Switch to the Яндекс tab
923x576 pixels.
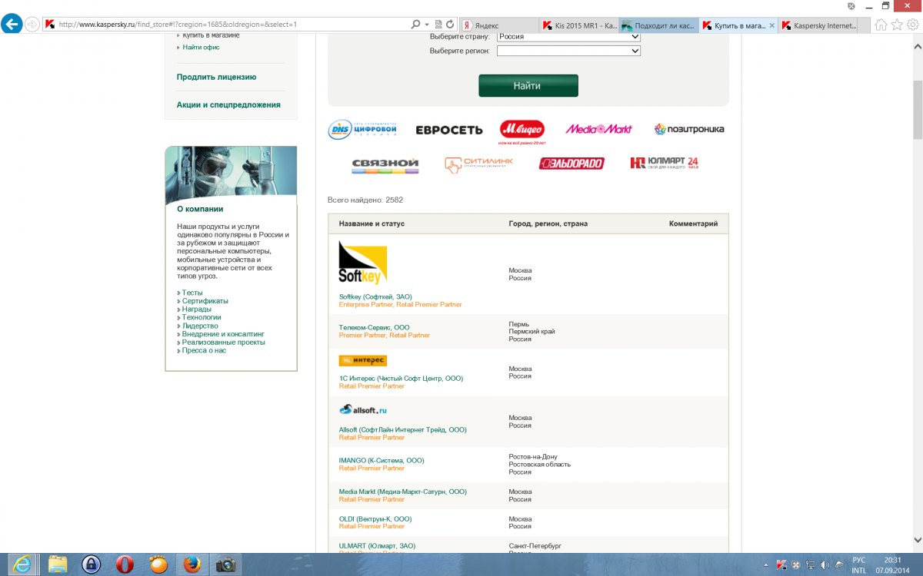498,25
